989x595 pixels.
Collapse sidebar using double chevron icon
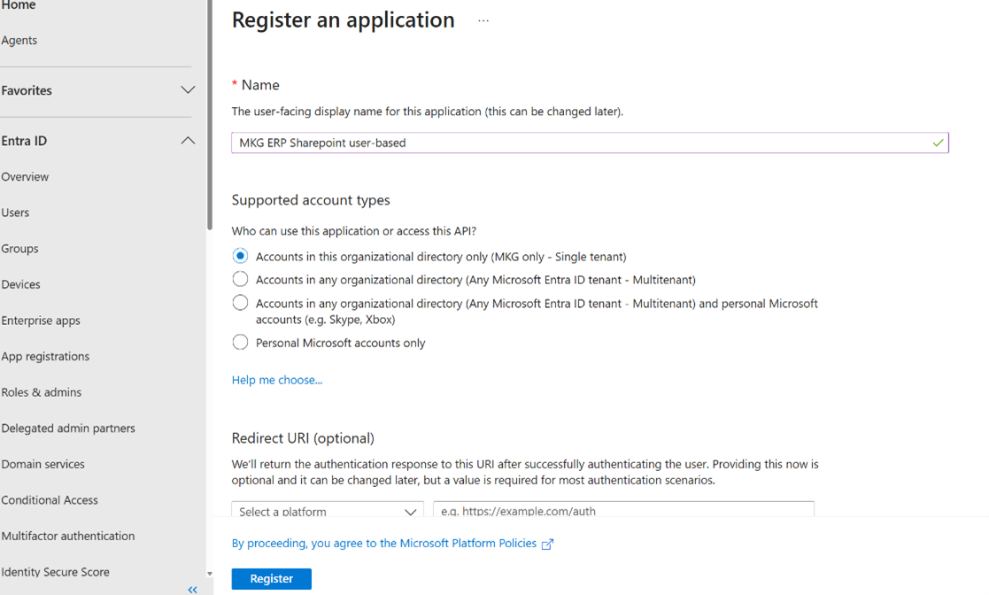(192, 589)
